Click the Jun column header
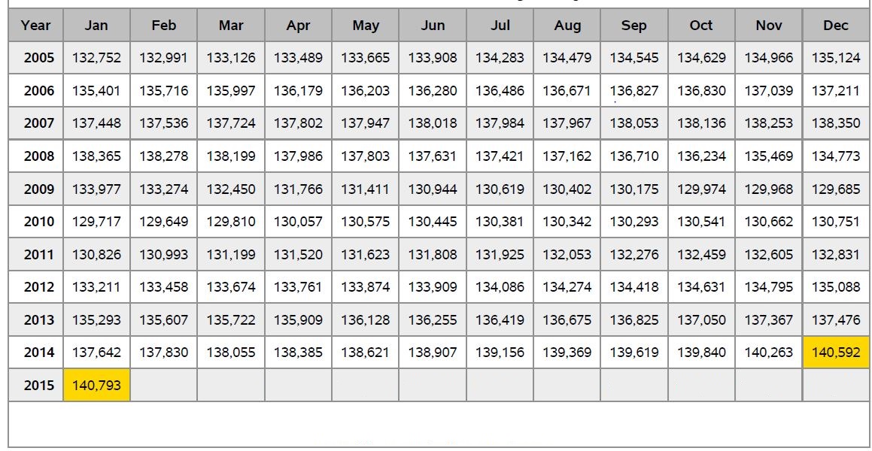Screen dimensions: 872x451 pos(433,26)
